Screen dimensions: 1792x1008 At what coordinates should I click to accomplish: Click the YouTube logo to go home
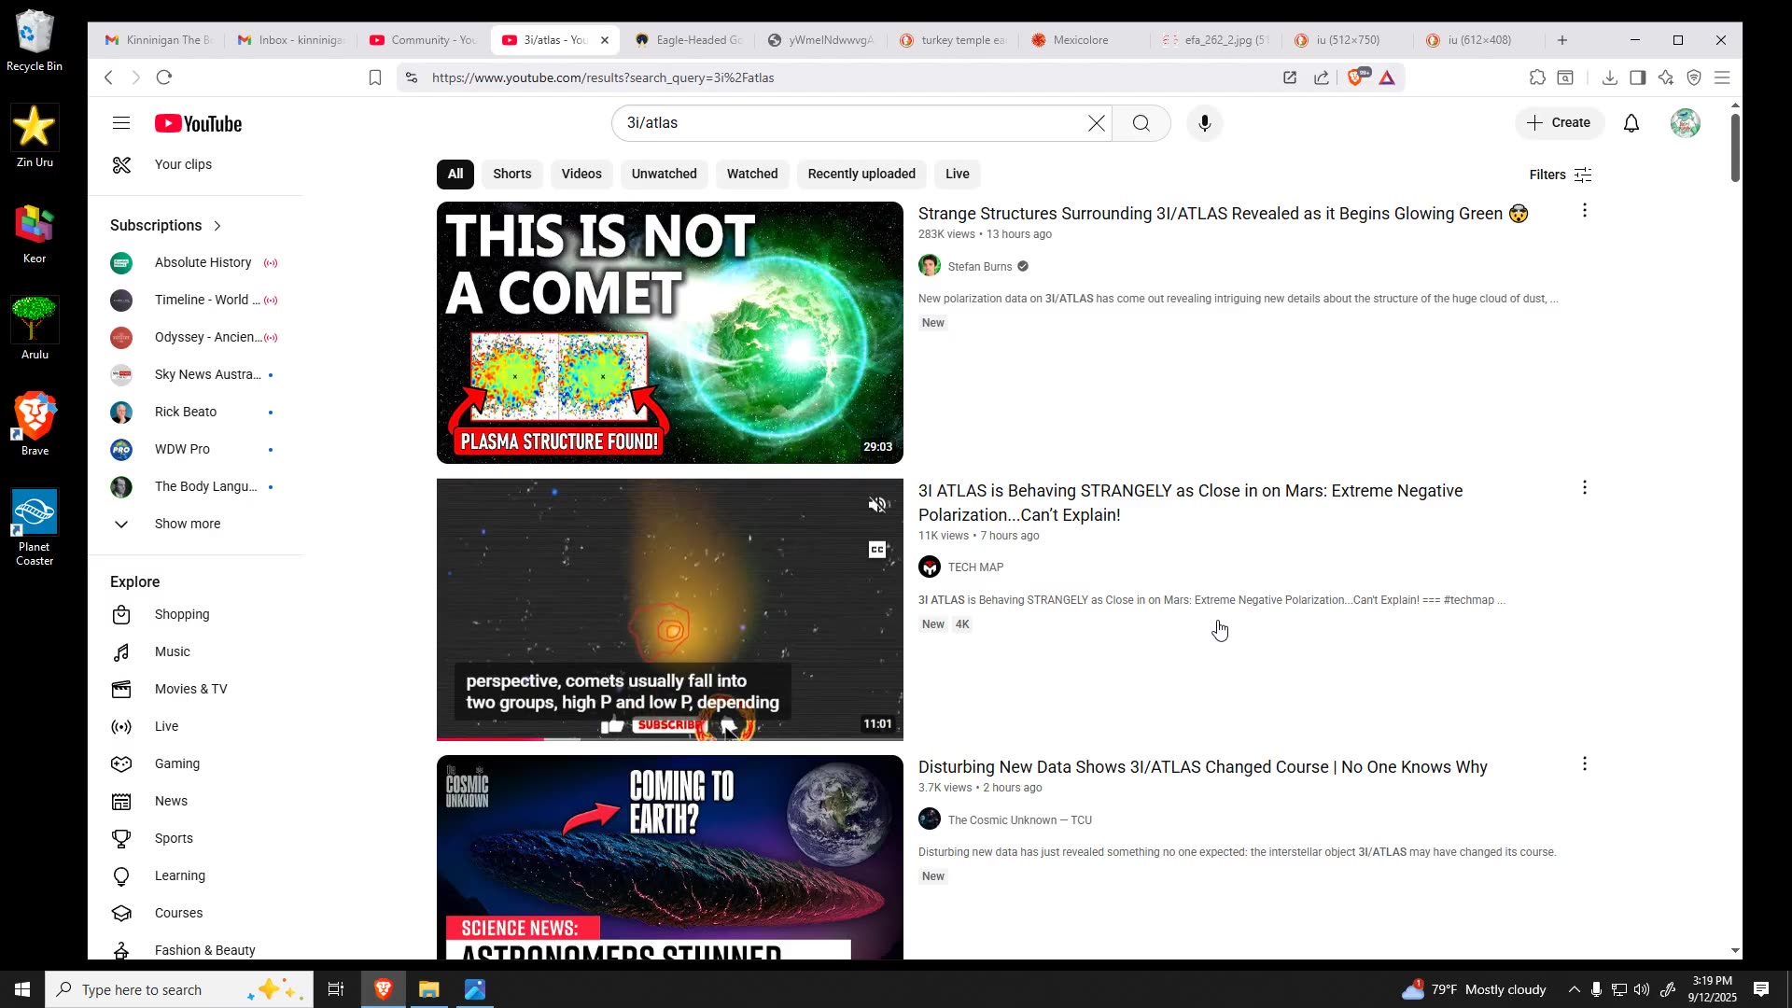[198, 122]
